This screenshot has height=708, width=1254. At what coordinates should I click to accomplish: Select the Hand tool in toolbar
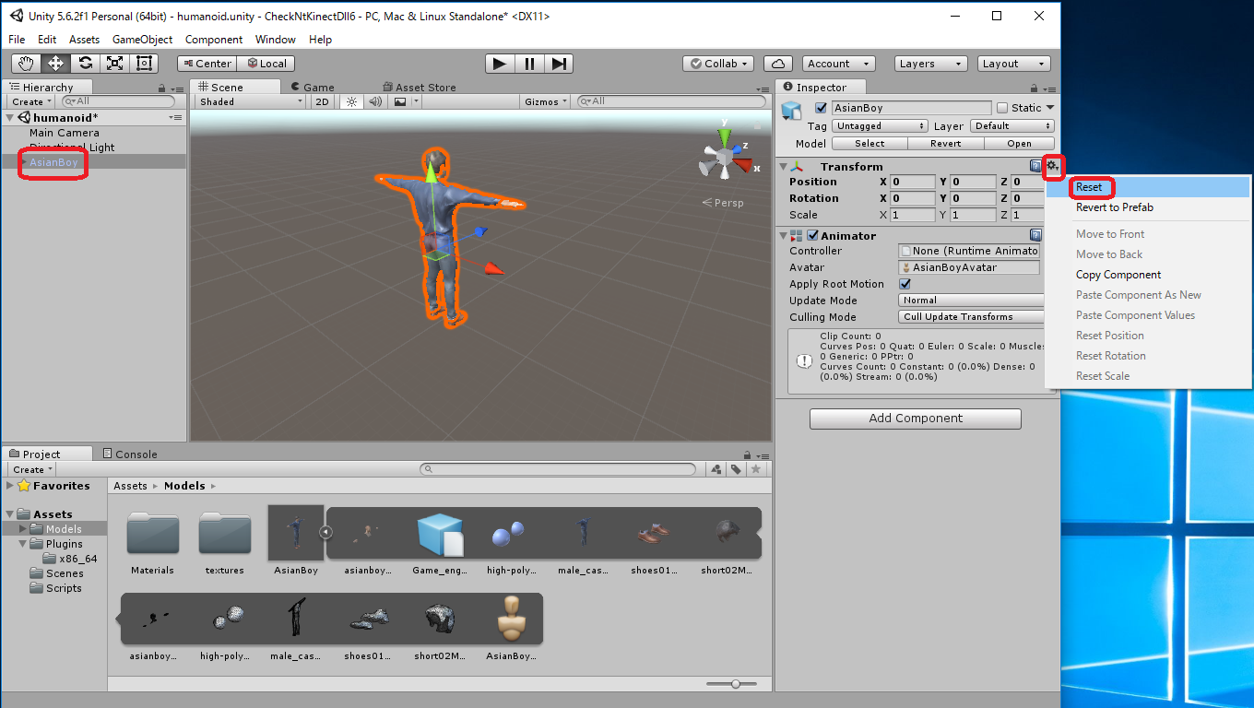coord(26,64)
